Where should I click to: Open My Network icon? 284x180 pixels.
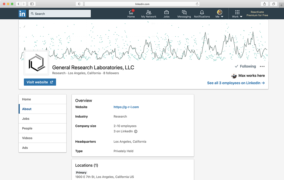(x=149, y=12)
